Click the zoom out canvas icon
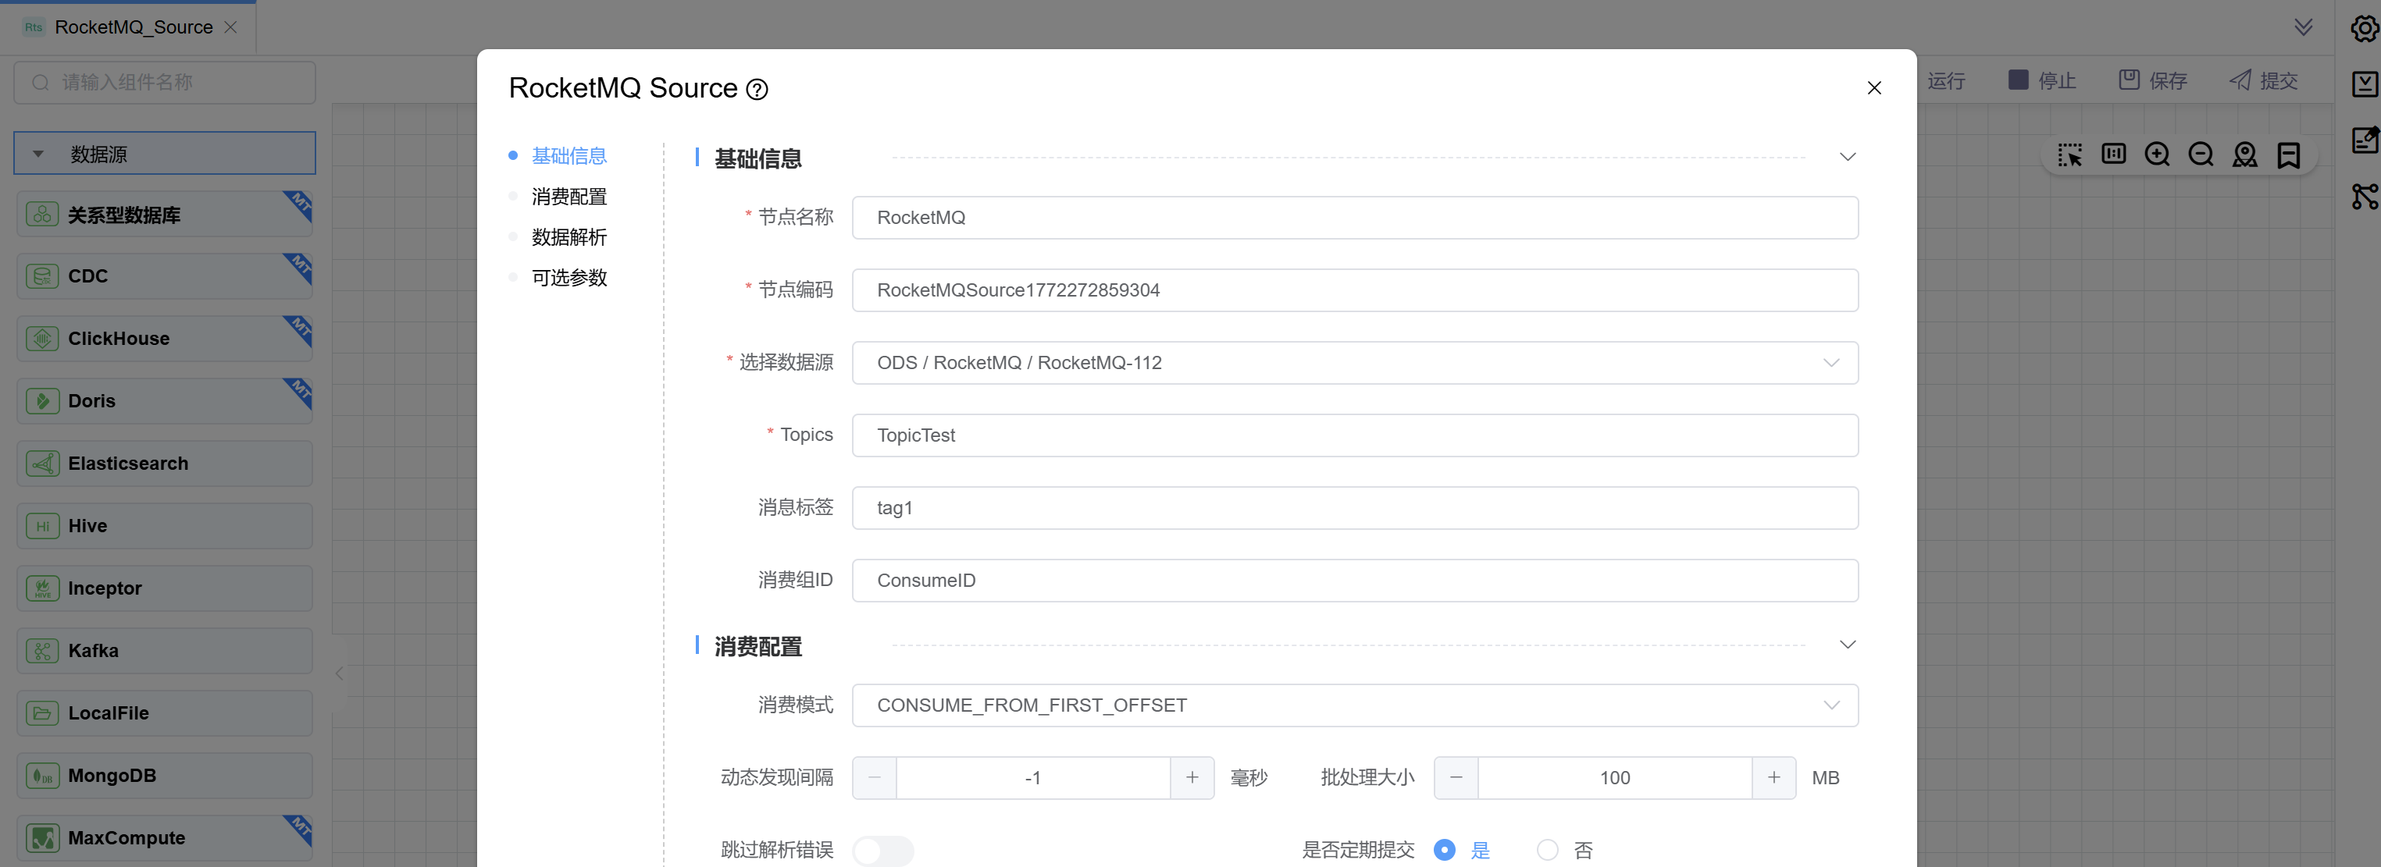Viewport: 2381px width, 867px height. [x=2201, y=155]
